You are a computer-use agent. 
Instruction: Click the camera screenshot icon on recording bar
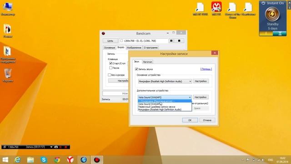[56, 147]
